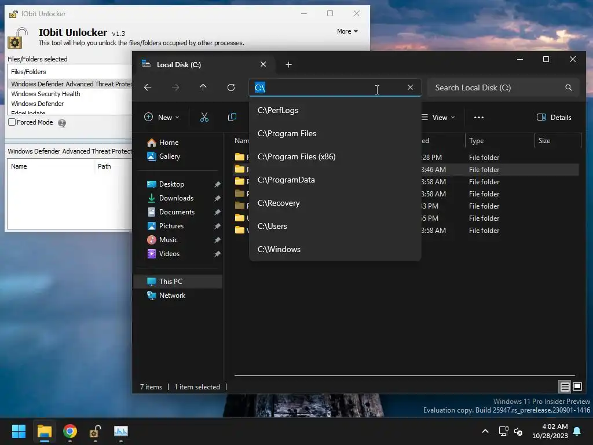Open the performance monitor taskbar app
Image resolution: width=593 pixels, height=445 pixels.
tap(121, 431)
